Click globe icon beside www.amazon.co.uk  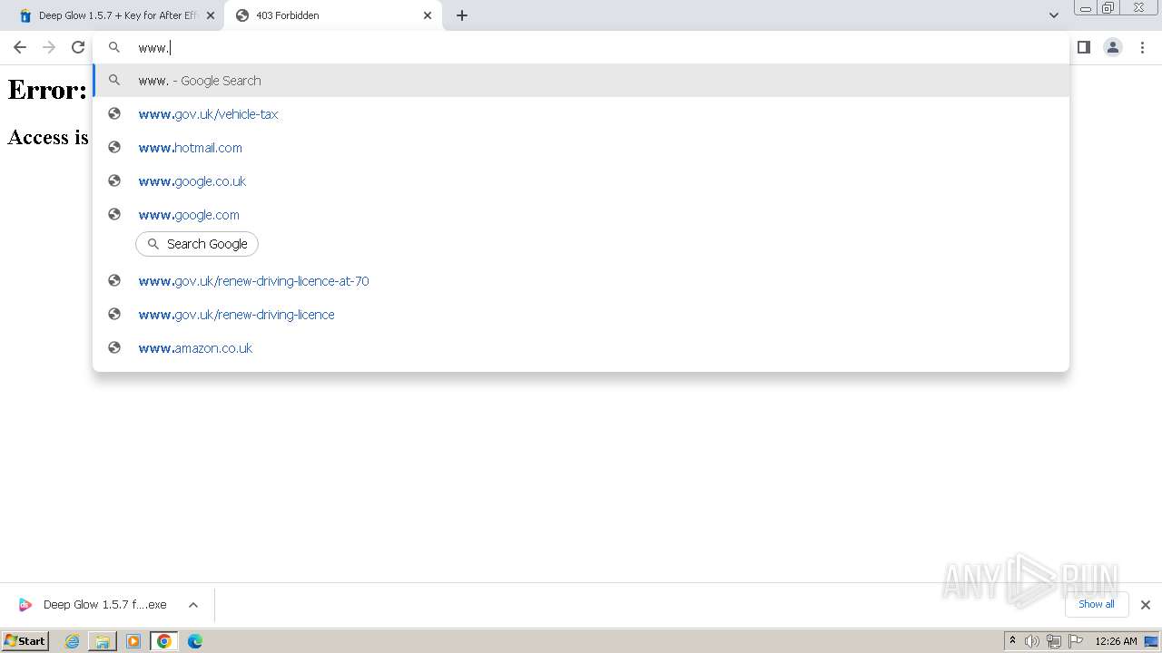click(x=114, y=347)
